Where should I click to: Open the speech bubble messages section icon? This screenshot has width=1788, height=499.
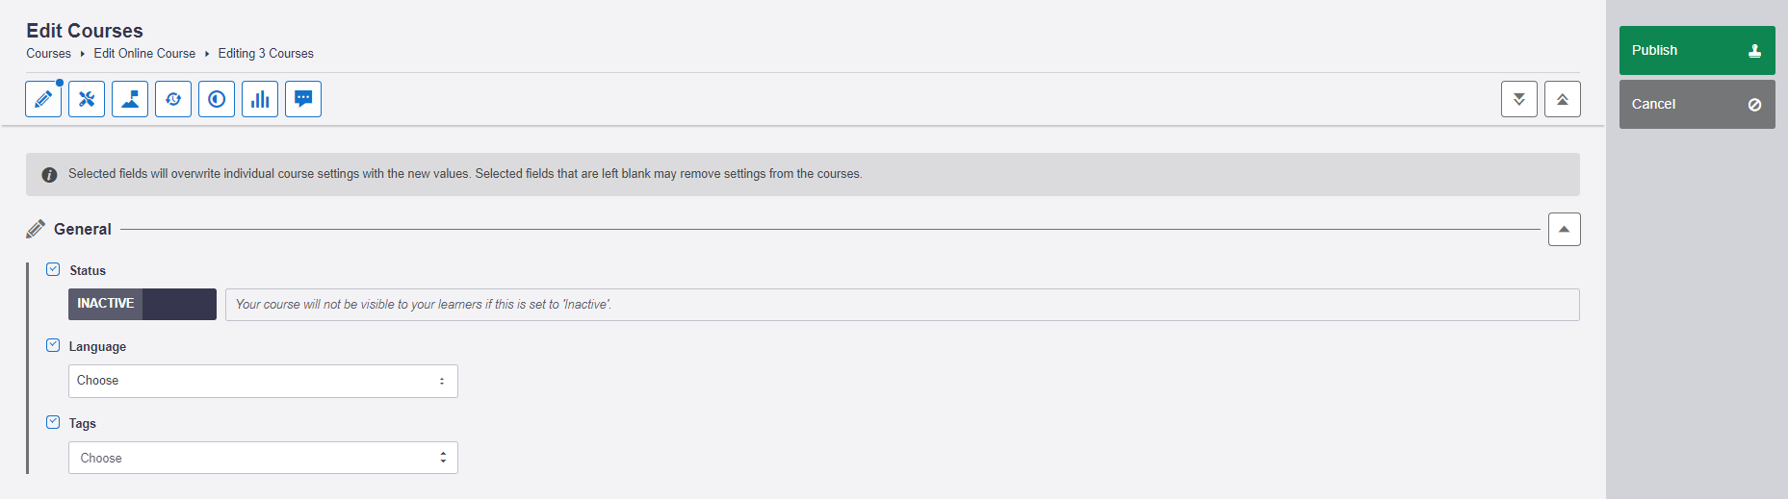point(303,99)
